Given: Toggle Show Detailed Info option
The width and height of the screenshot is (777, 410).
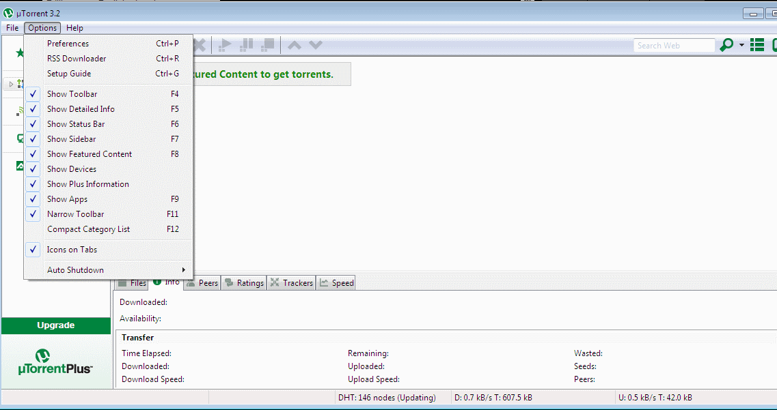Looking at the screenshot, I should (x=108, y=108).
